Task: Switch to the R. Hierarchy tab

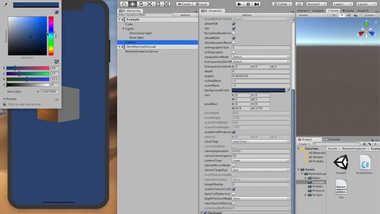Action: click(130, 11)
